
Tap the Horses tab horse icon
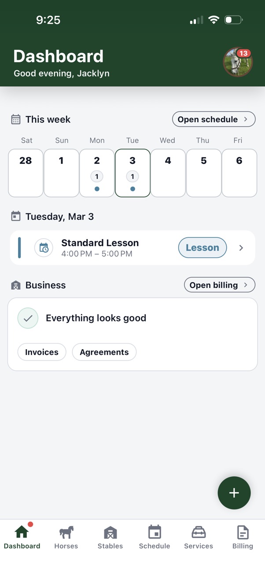click(66, 533)
